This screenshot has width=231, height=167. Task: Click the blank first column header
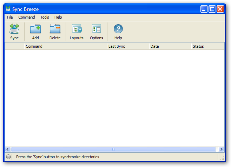(x=14, y=46)
